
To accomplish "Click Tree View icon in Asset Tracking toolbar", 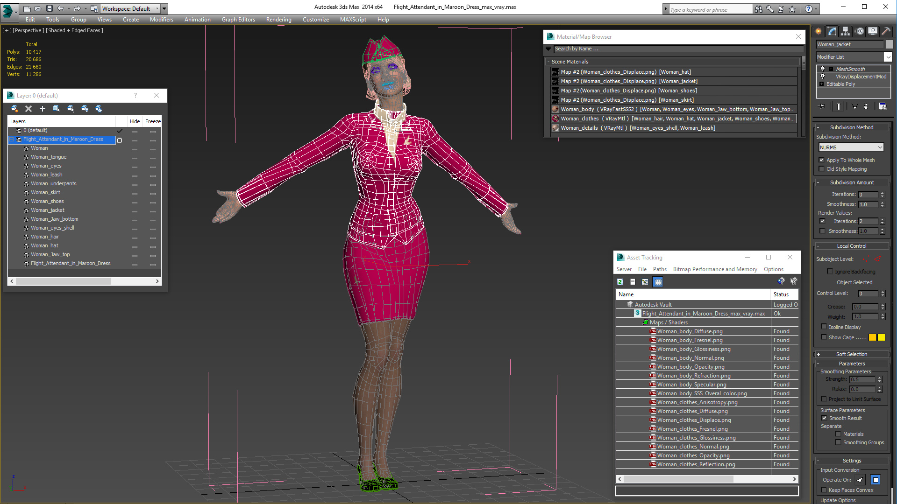I will tap(645, 282).
